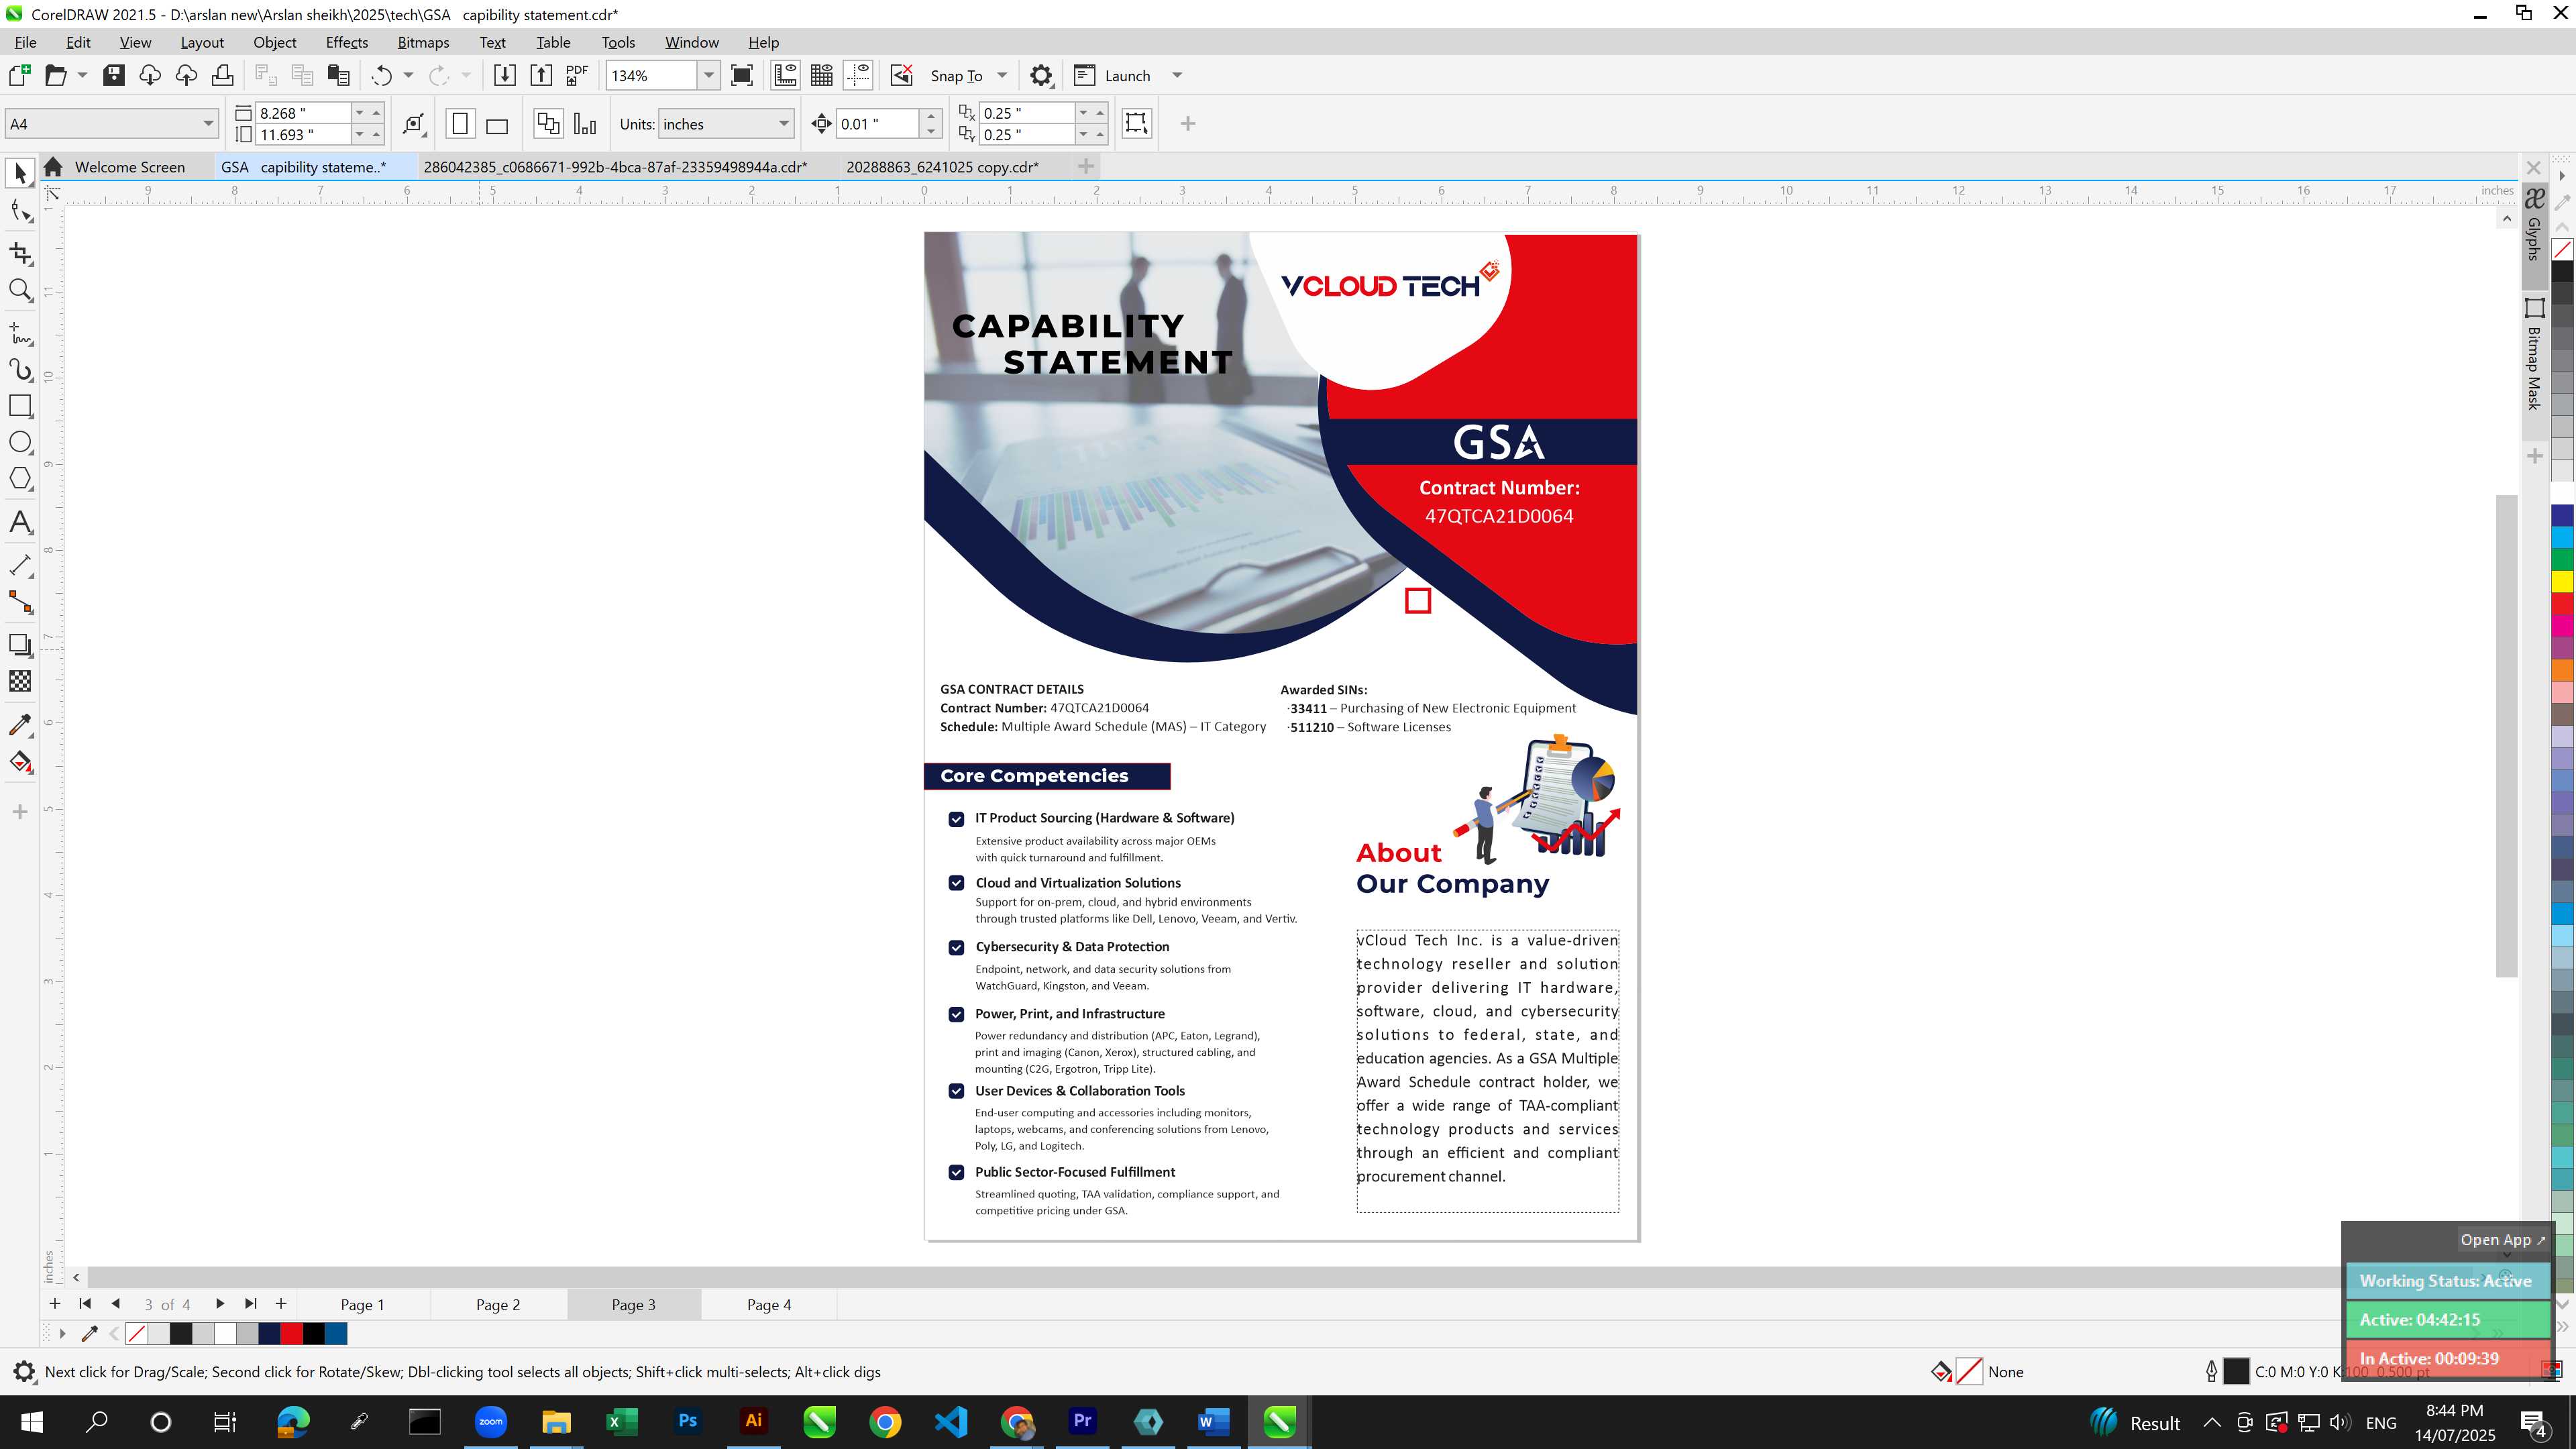Open the Bitmaps menu
The image size is (2576, 1449).
[423, 42]
